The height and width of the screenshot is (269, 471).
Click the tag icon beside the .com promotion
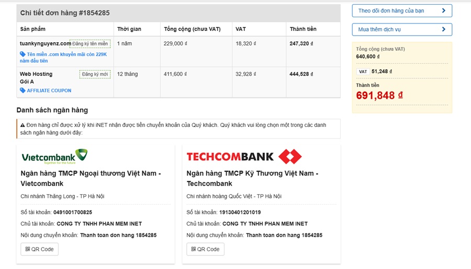point(23,54)
